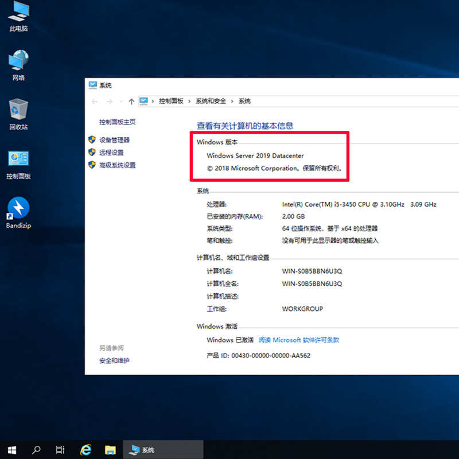Click the 控制面板 breadcrumb
Viewport: 459px width, 459px height.
[171, 101]
